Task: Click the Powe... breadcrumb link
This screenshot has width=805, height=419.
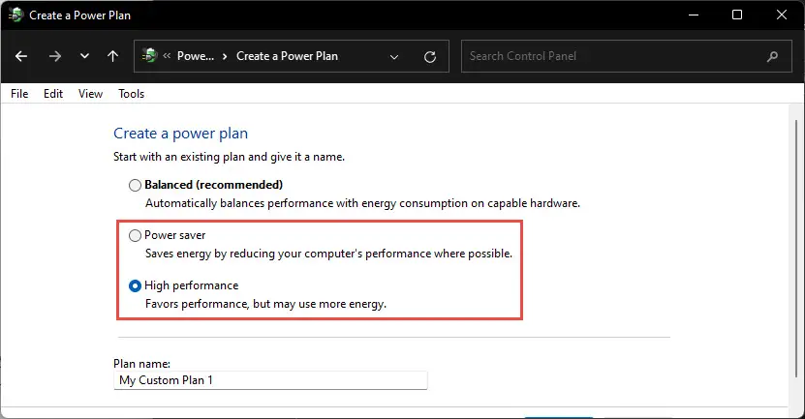Action: pos(196,56)
